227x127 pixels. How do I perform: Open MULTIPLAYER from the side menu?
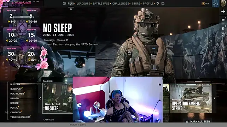coord(17,93)
